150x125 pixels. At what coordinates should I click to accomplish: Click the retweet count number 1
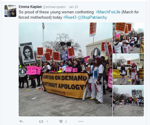coord(47,121)
